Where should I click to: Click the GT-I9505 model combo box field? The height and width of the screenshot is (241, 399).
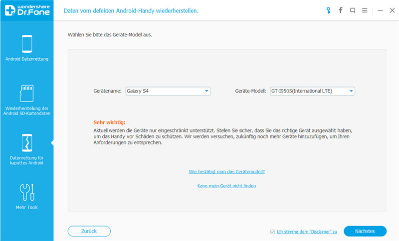(x=313, y=91)
